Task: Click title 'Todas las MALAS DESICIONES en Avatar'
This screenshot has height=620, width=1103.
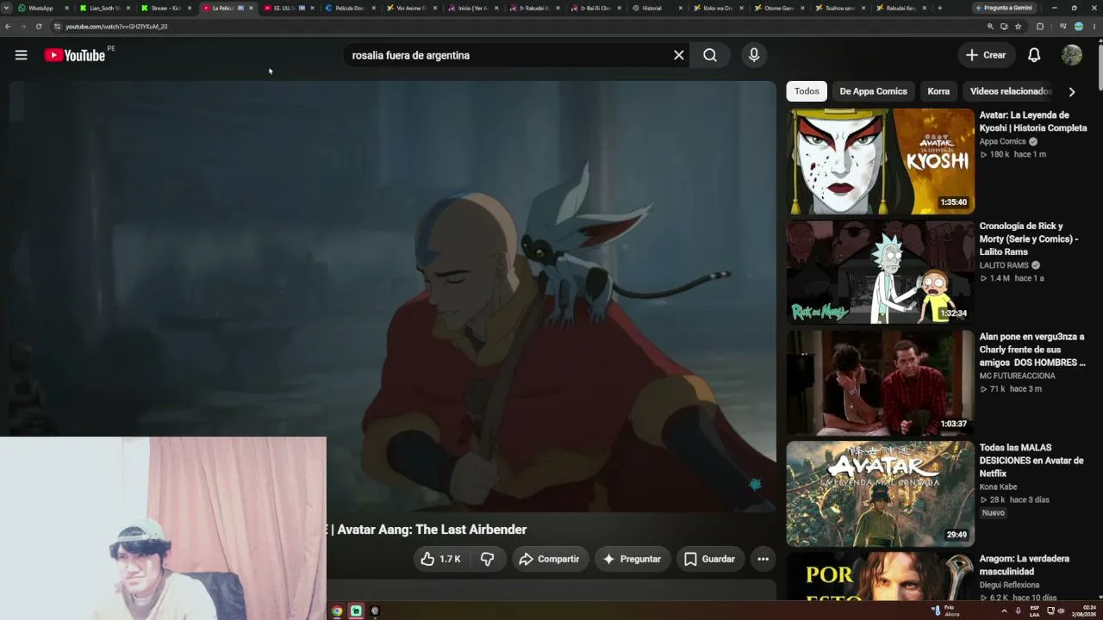Action: pyautogui.click(x=1031, y=461)
